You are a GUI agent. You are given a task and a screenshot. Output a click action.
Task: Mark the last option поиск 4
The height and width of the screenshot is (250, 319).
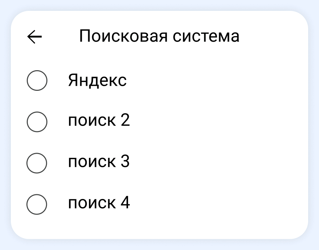(x=37, y=204)
